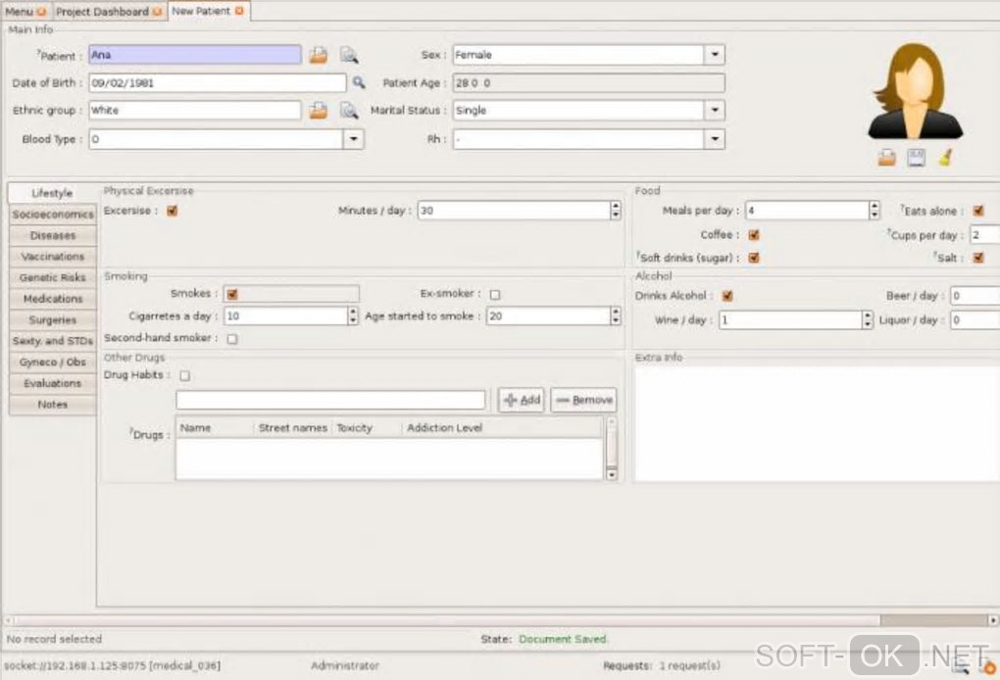Adjust Age started to smoke spinner
Image resolution: width=1000 pixels, height=680 pixels.
coord(616,316)
